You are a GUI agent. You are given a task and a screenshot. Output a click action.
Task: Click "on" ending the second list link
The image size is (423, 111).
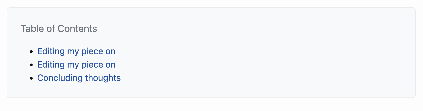click(x=111, y=65)
